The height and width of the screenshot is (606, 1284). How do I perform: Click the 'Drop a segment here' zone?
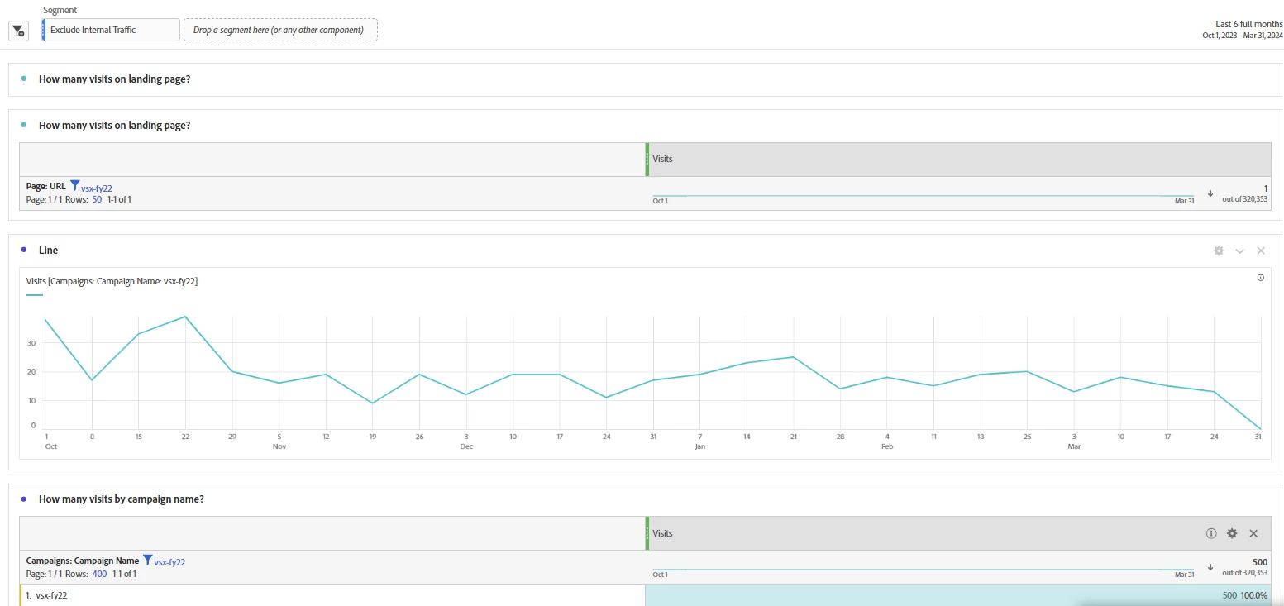click(280, 30)
